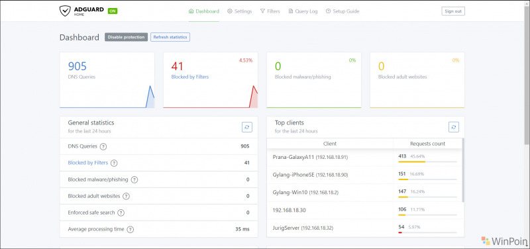
Task: Select client Gylang-iPhoneSE (192.168.18.90)
Action: 310,175
